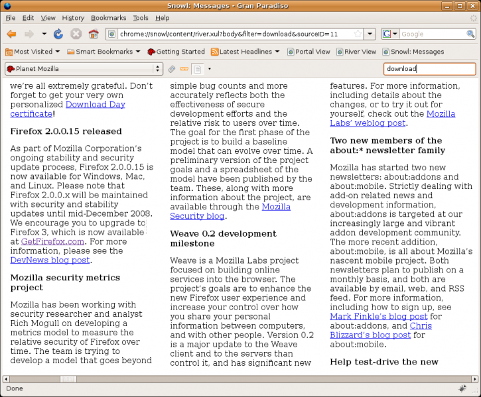Open the Most Visited bookmarks folder
The image size is (481, 397).
click(33, 52)
